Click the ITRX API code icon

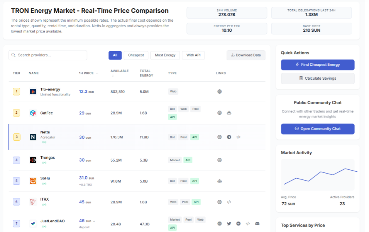click(x=229, y=202)
